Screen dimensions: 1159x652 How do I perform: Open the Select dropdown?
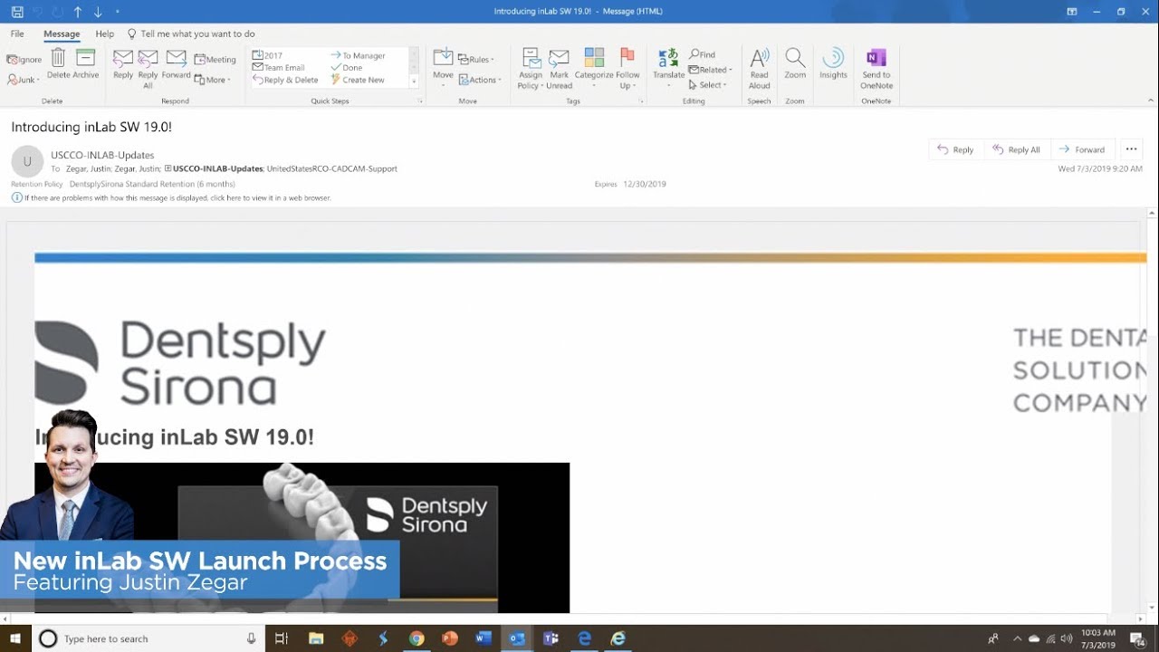(710, 85)
